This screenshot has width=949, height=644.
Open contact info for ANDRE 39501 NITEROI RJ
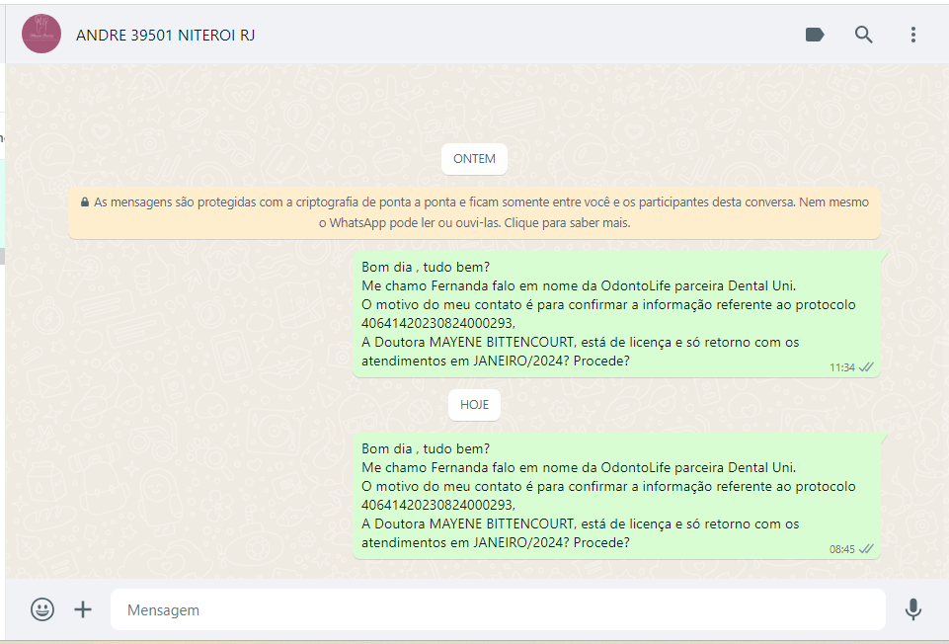click(165, 36)
